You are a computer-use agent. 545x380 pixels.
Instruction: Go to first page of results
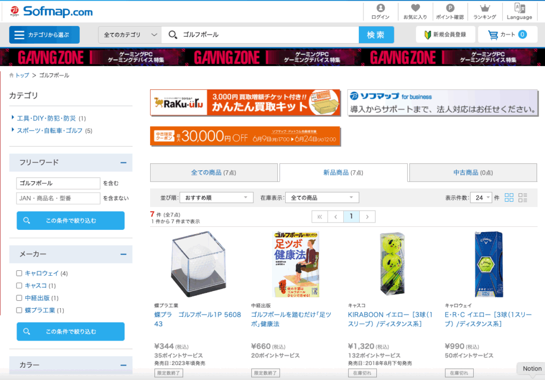pos(320,217)
